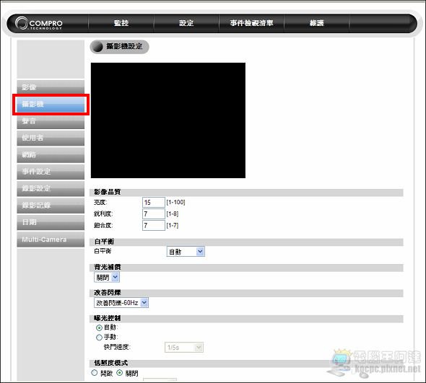The image size is (426, 383).
Task: Open the 監控 top menu
Action: pyautogui.click(x=121, y=23)
